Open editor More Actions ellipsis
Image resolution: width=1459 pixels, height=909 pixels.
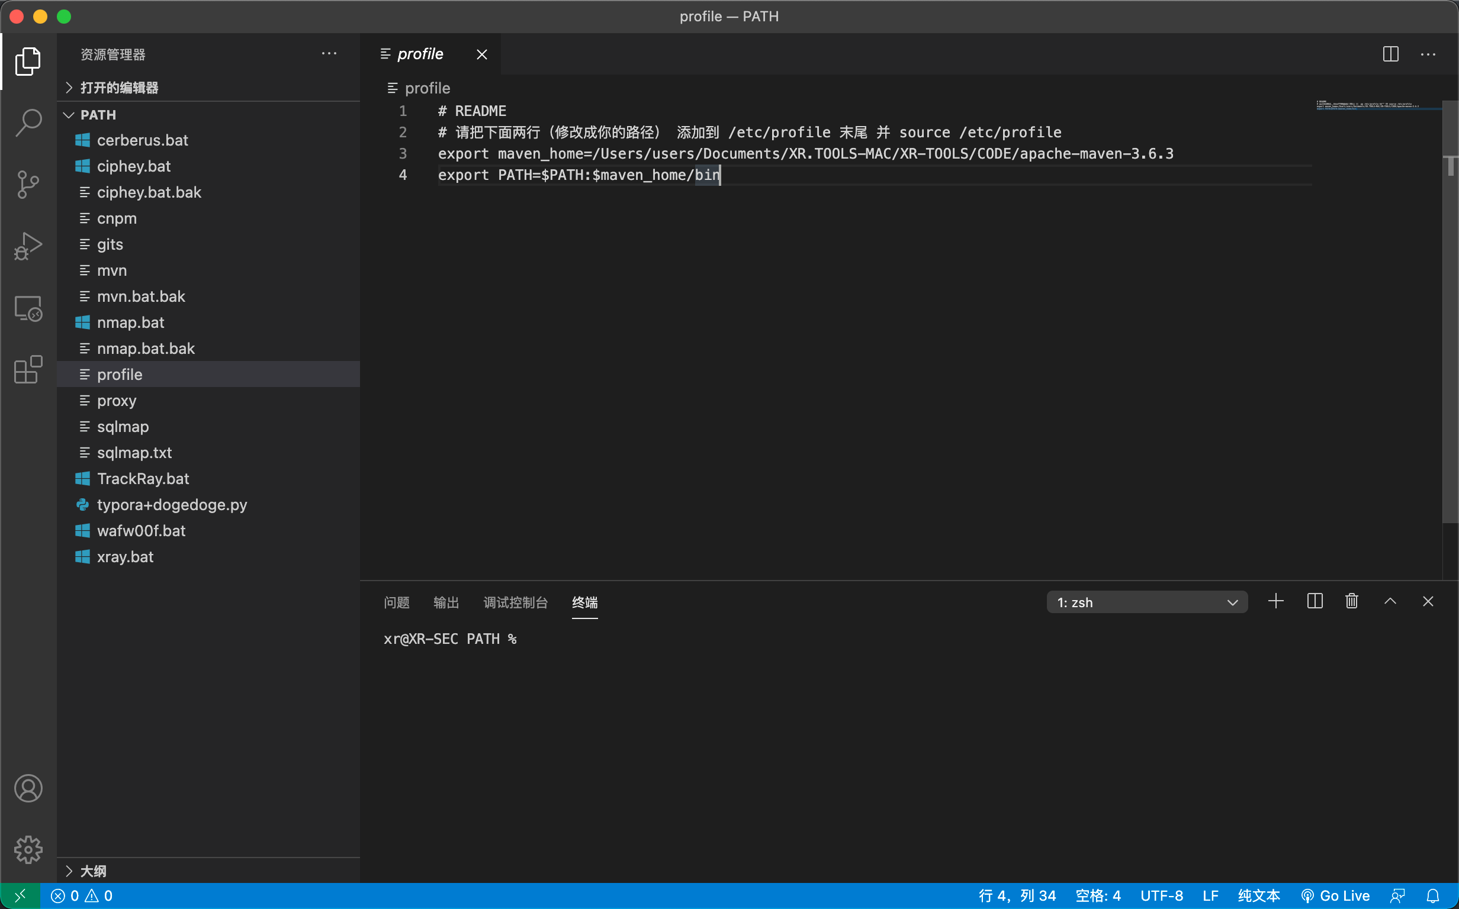[x=1428, y=54]
